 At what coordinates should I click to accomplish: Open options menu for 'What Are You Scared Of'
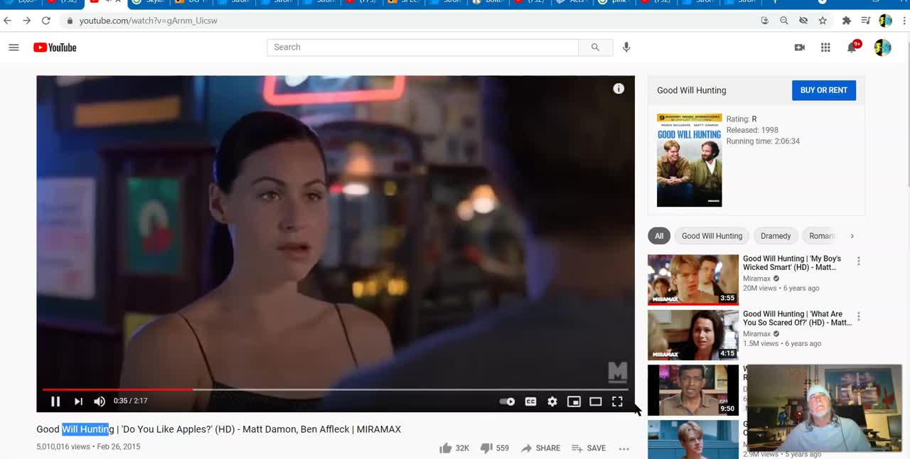click(x=858, y=316)
